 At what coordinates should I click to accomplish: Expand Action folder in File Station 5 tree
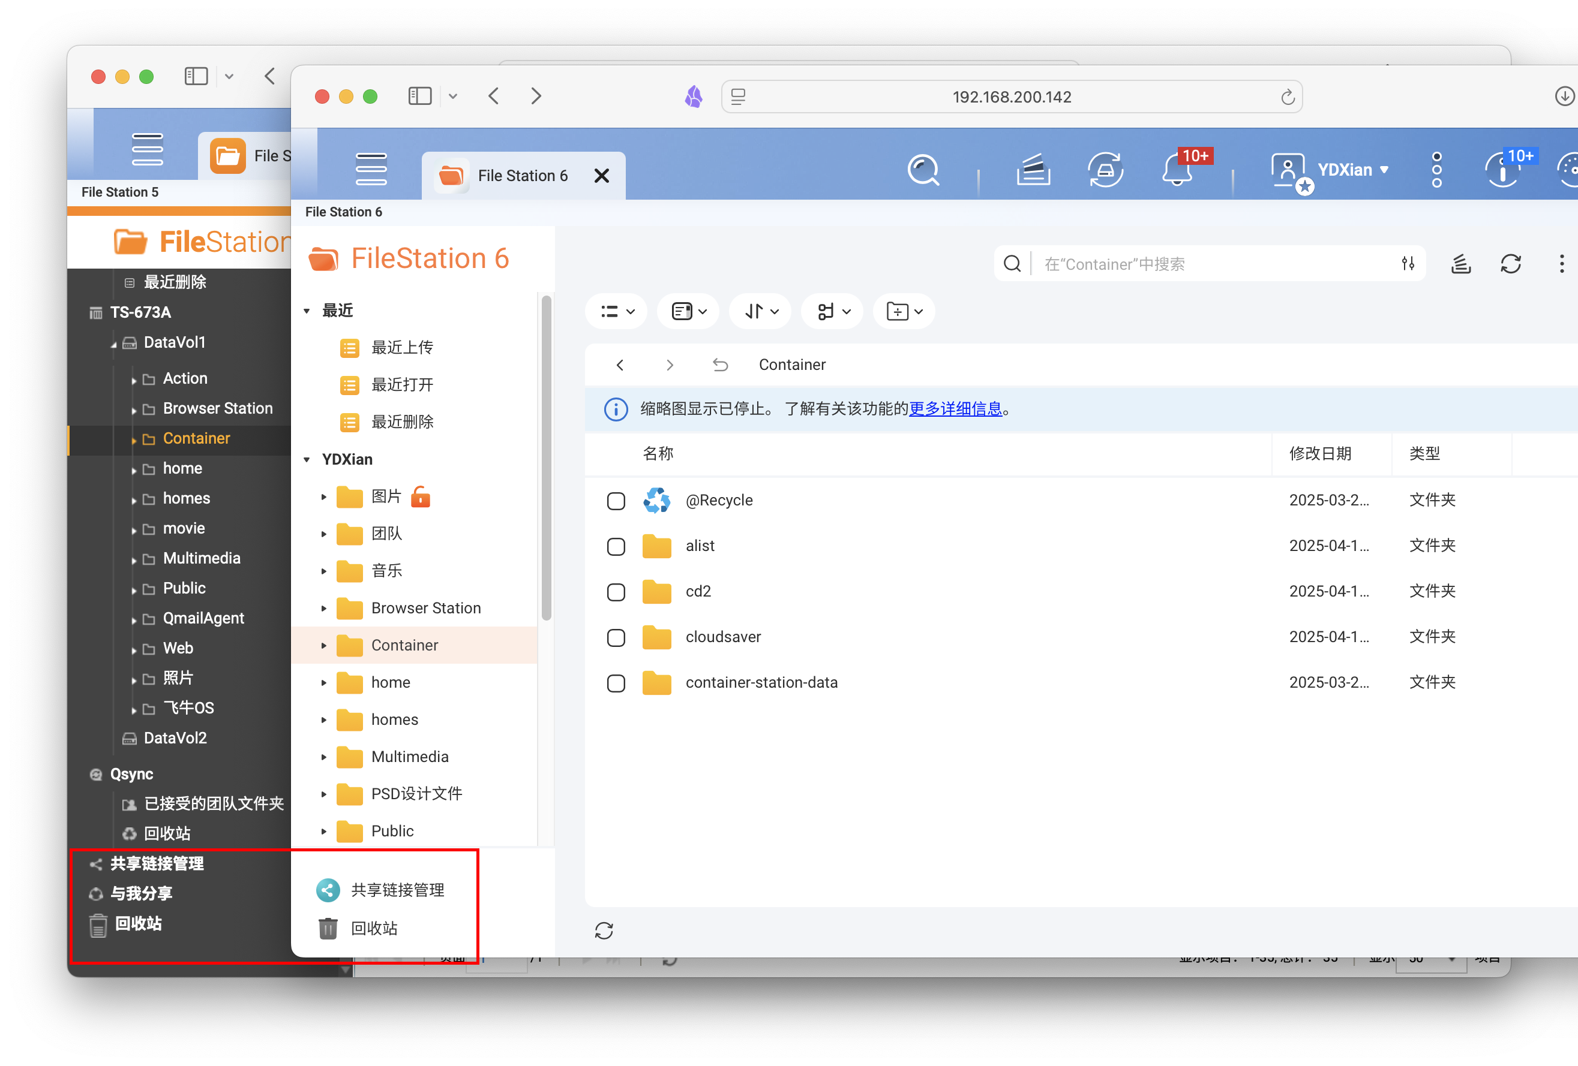coord(134,380)
